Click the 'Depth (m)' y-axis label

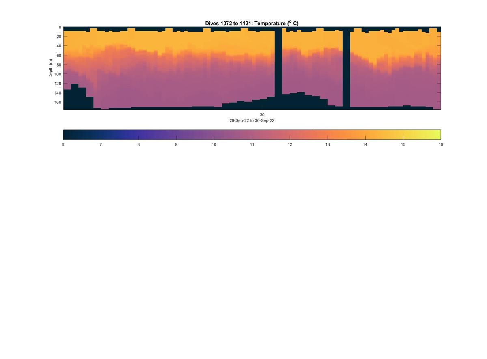(x=51, y=68)
